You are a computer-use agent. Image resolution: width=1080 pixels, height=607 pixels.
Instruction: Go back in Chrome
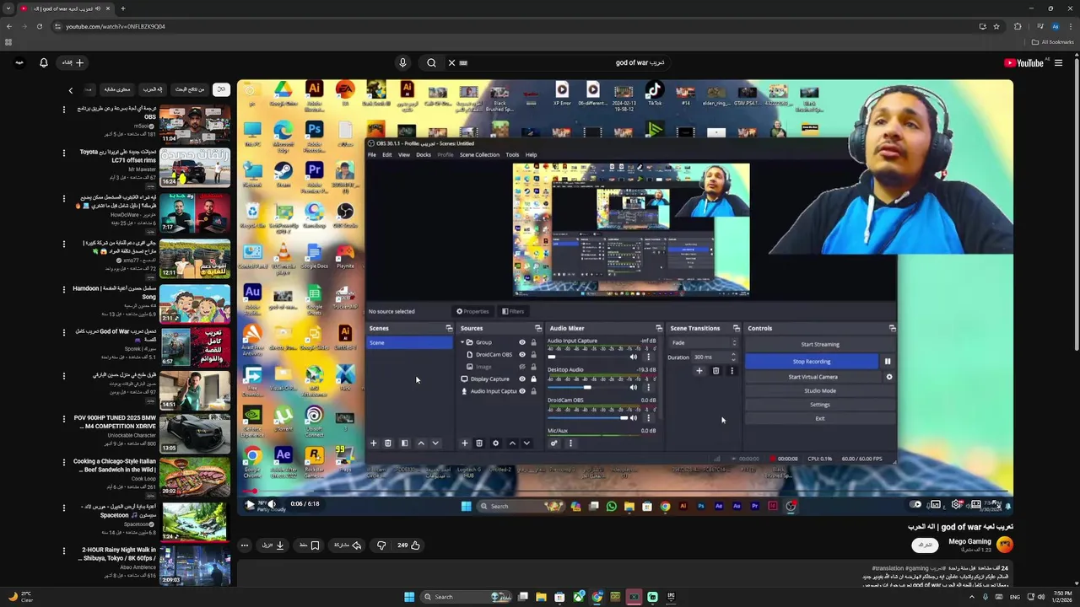point(8,26)
